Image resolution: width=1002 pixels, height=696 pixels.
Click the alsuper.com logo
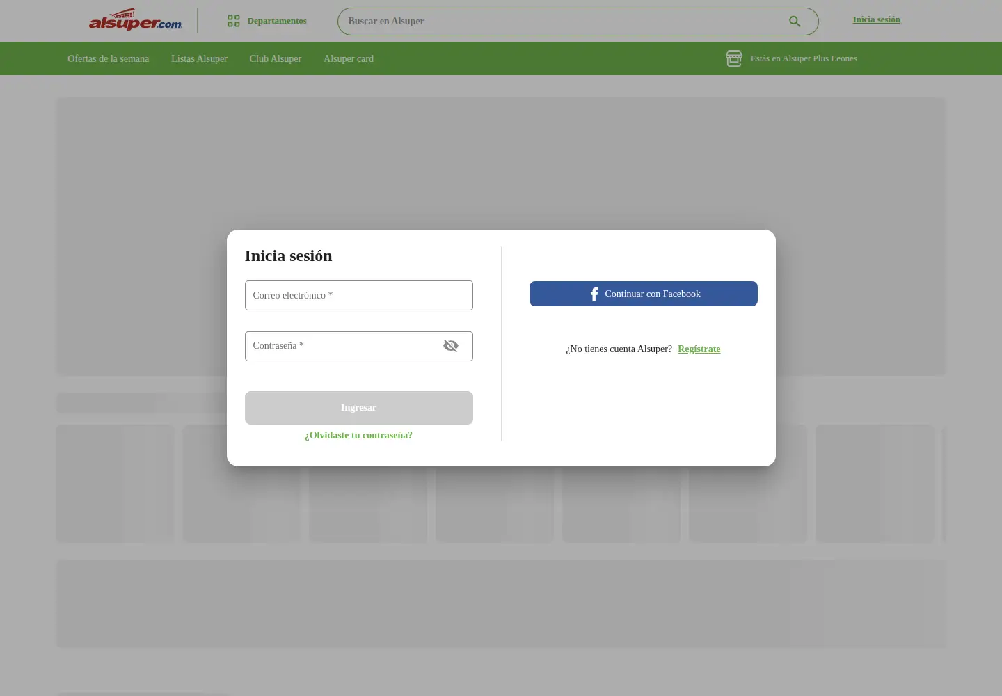(x=136, y=20)
